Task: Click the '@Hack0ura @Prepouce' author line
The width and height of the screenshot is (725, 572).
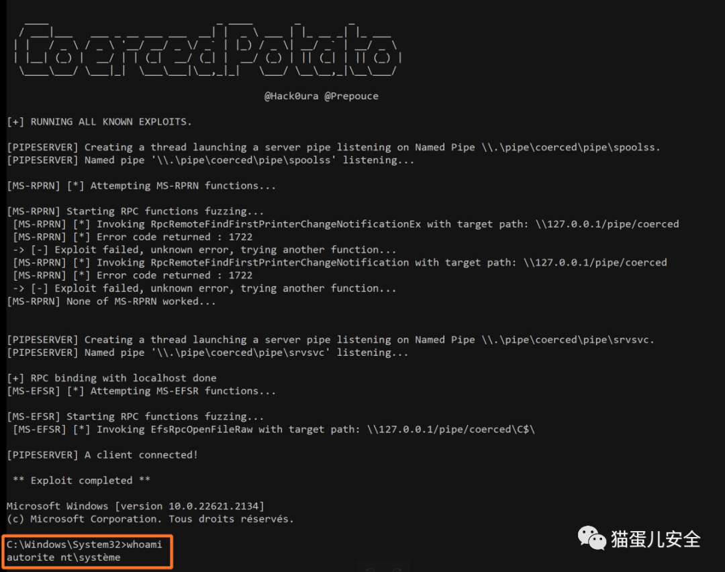Action: (321, 96)
